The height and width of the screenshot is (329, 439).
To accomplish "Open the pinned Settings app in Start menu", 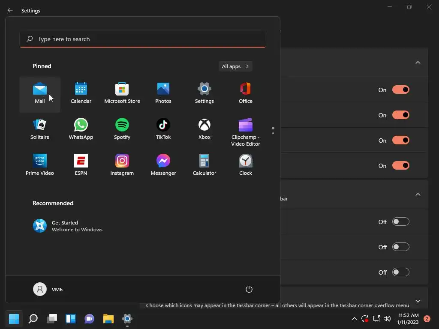I will click(x=204, y=94).
